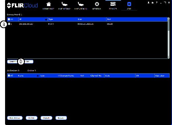Select the device type cell of row 1

coord(51,24)
